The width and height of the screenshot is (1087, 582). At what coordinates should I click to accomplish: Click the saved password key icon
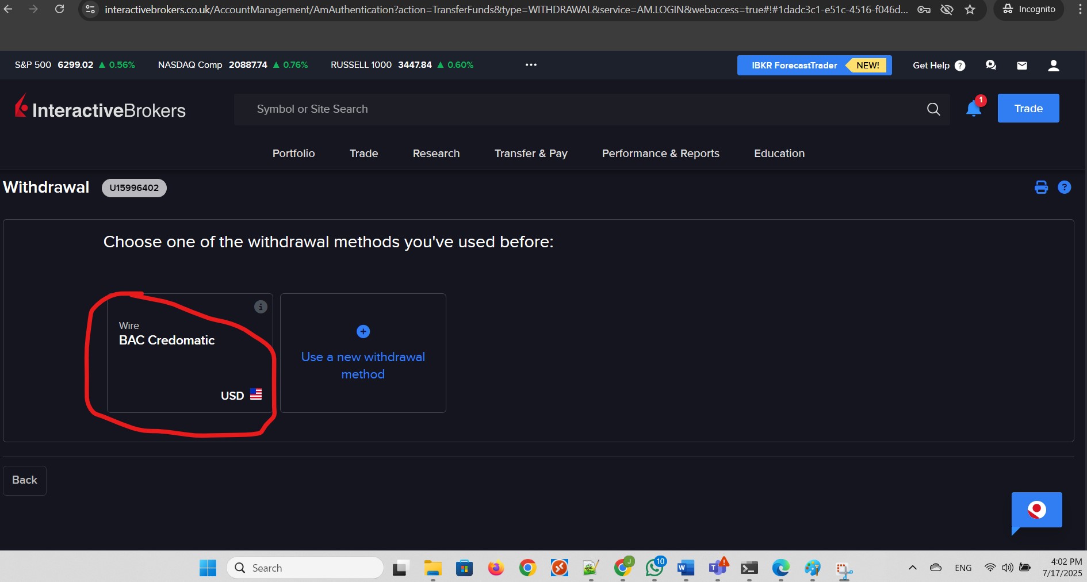(924, 9)
